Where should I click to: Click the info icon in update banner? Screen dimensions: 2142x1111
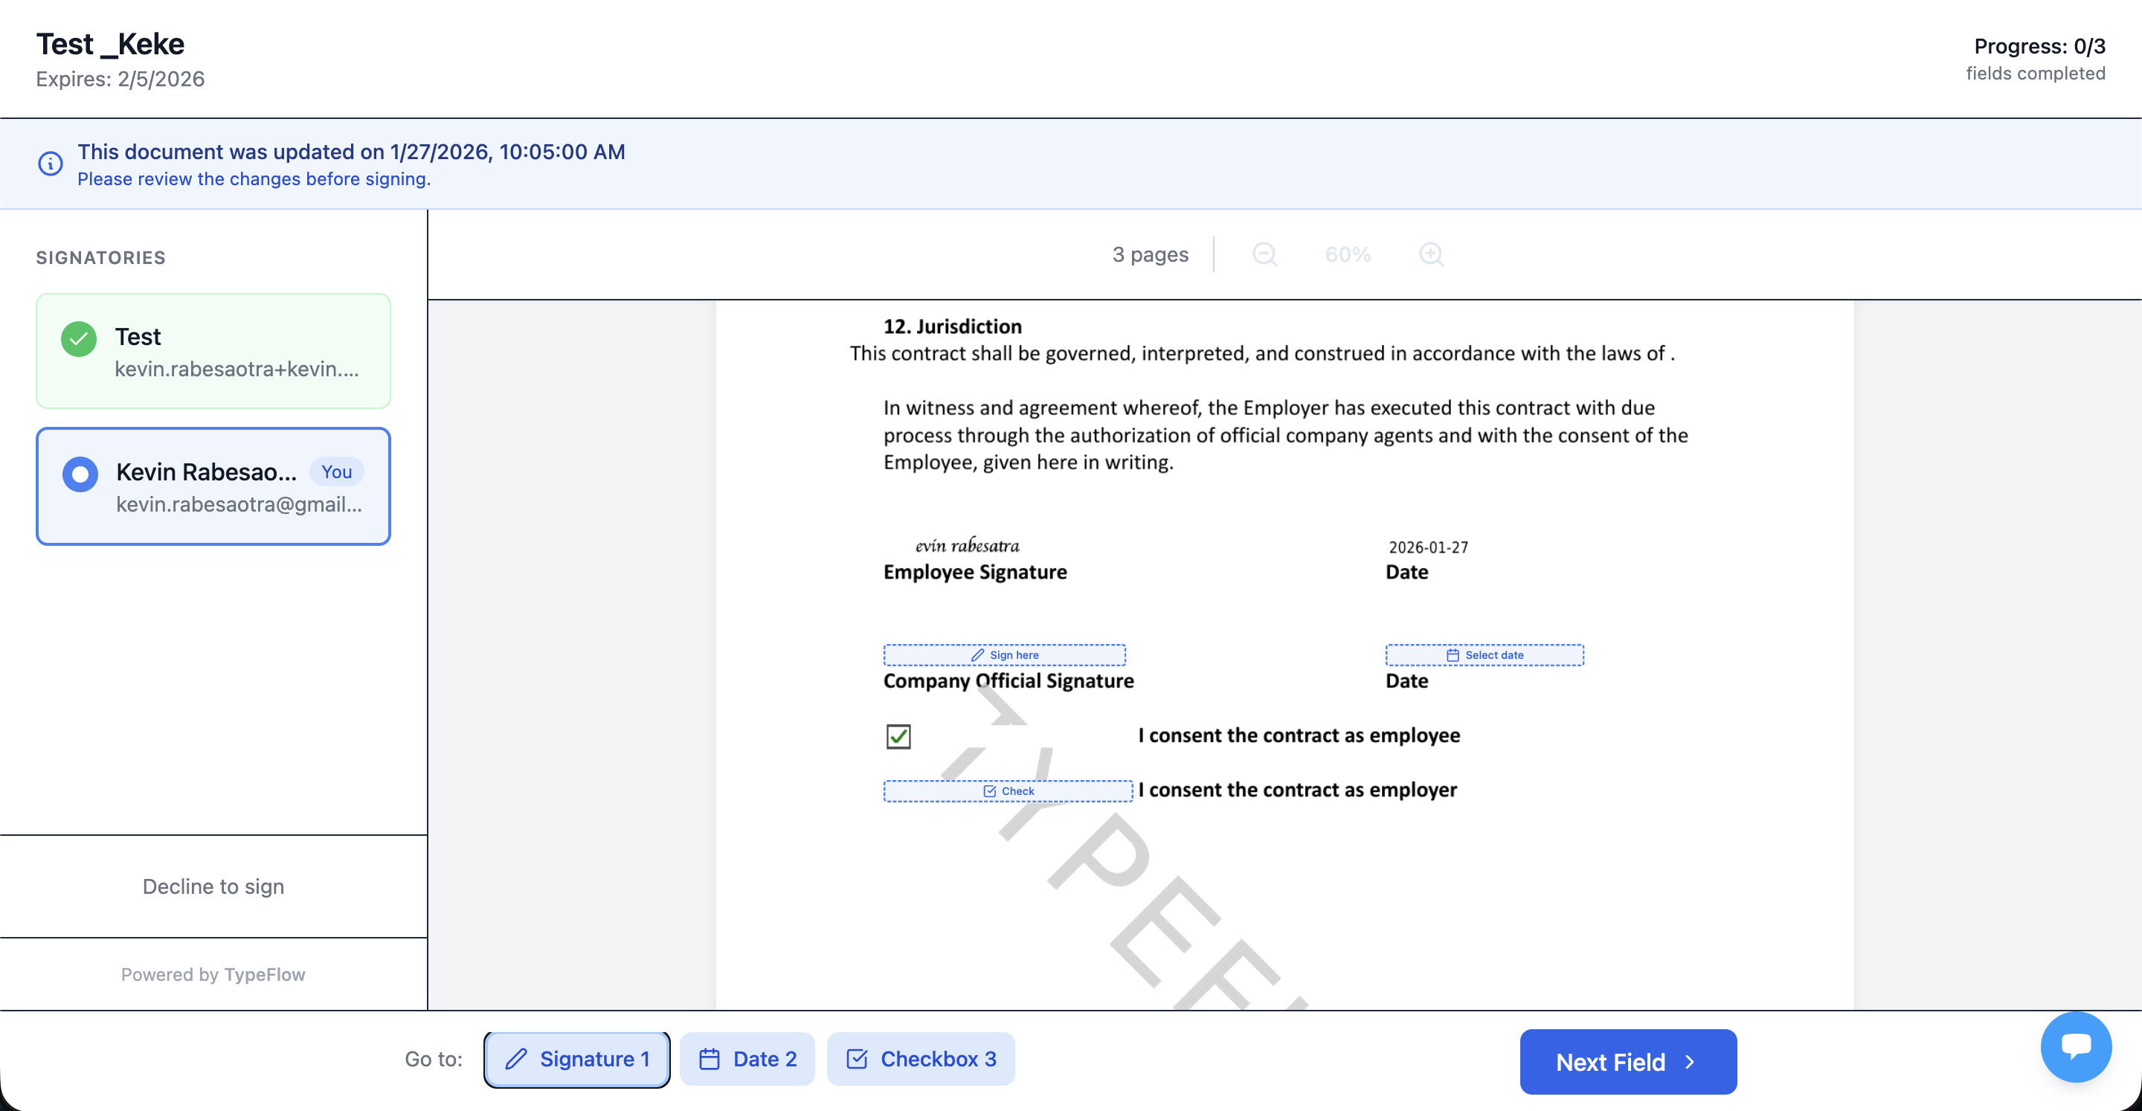point(50,164)
